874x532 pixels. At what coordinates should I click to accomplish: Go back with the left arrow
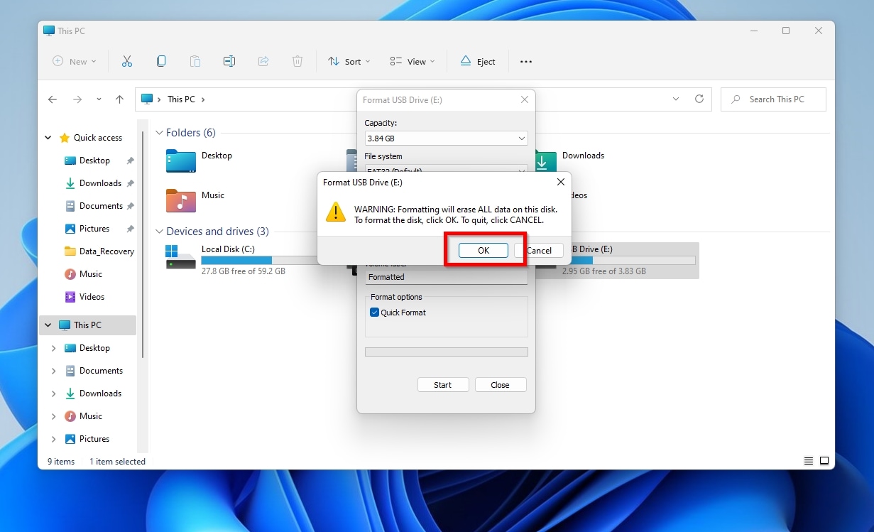[53, 99]
